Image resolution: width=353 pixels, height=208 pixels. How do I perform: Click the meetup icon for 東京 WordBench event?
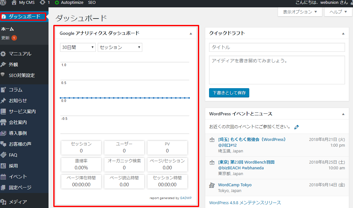tap(212, 163)
